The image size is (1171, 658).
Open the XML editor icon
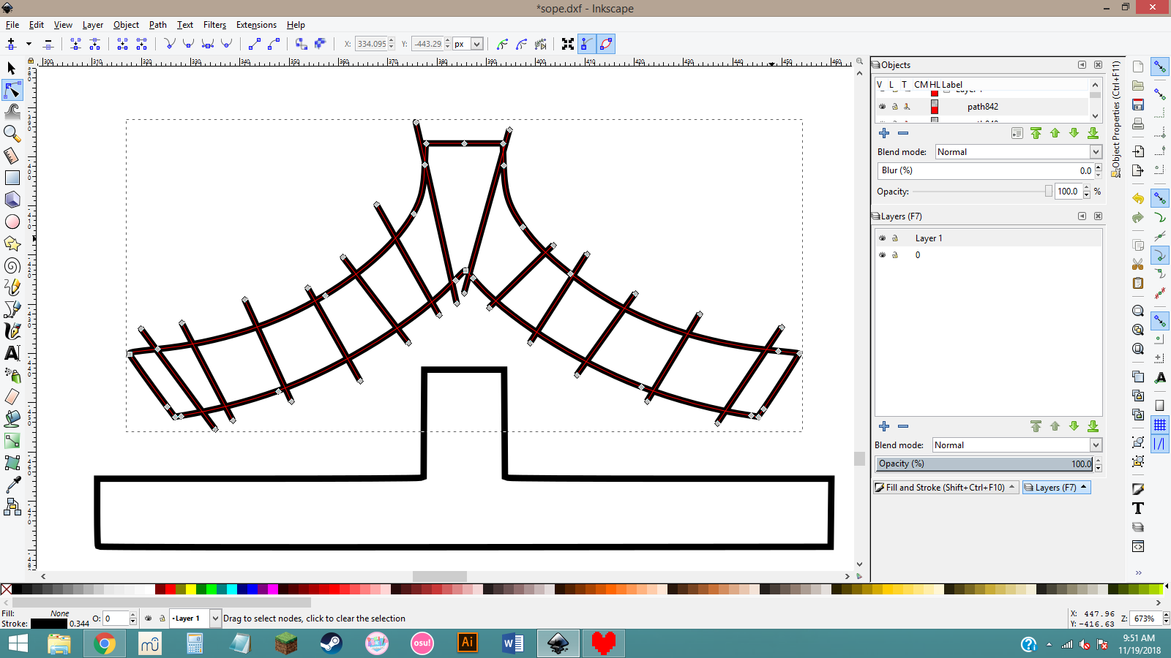click(x=1138, y=546)
